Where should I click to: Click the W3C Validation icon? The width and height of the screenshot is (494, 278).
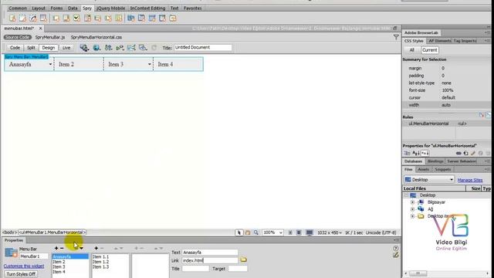click(120, 48)
